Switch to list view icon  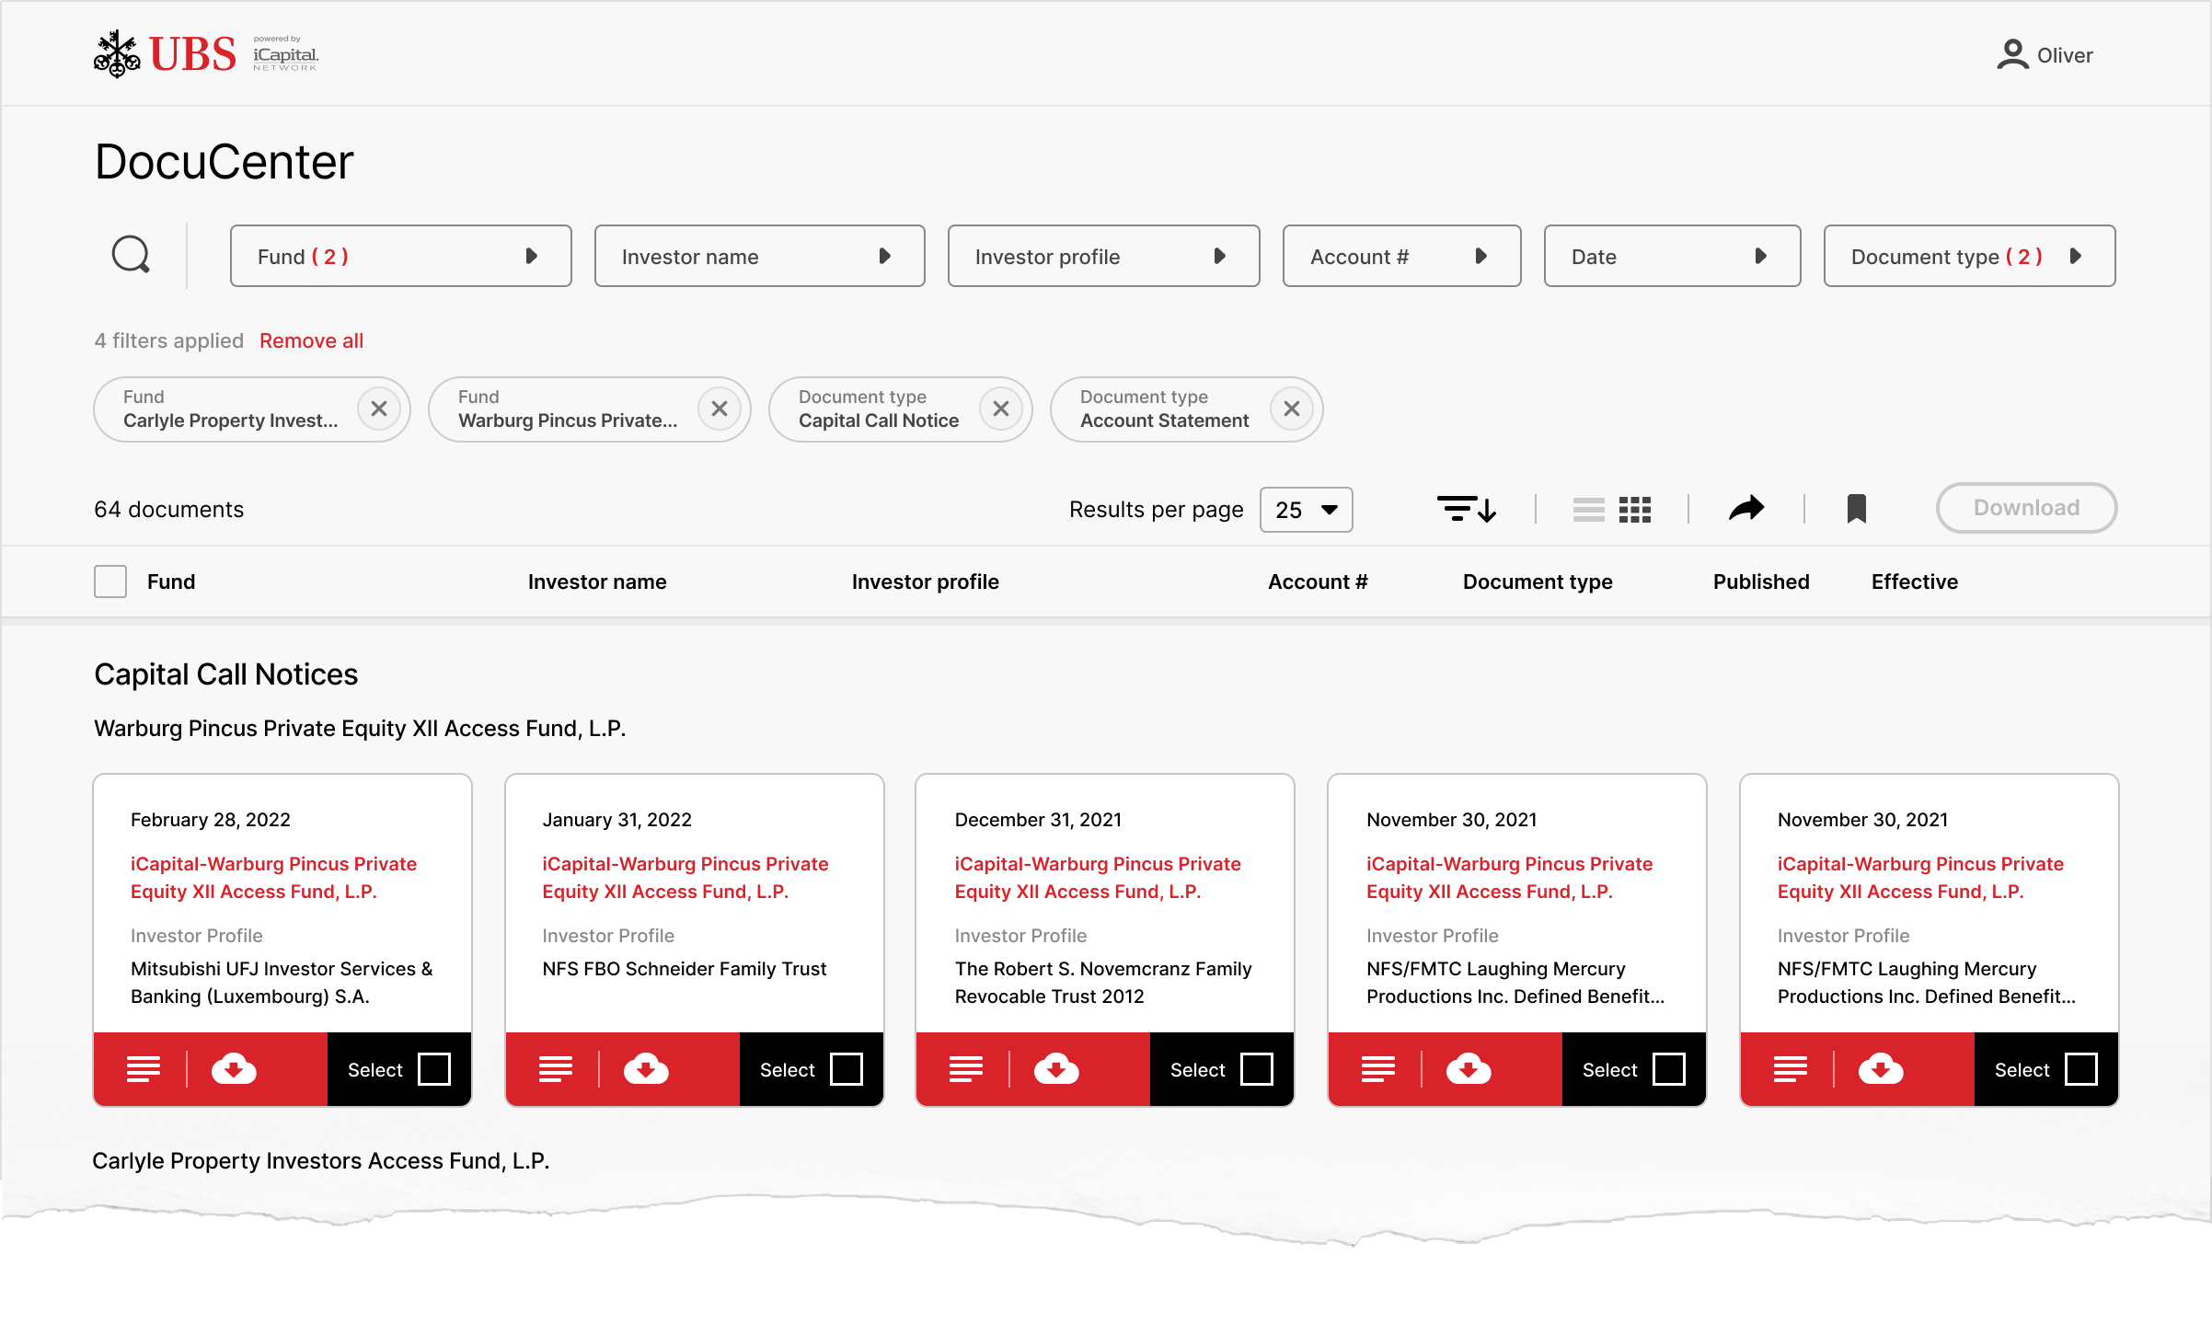pyautogui.click(x=1588, y=509)
